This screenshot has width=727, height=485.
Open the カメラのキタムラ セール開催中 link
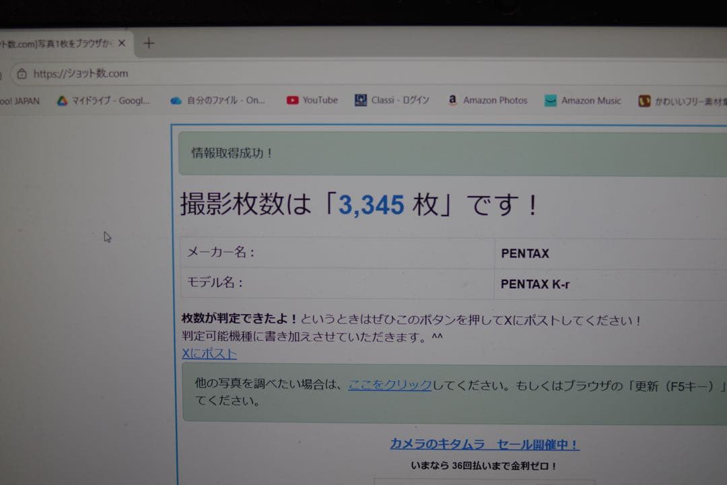(485, 444)
